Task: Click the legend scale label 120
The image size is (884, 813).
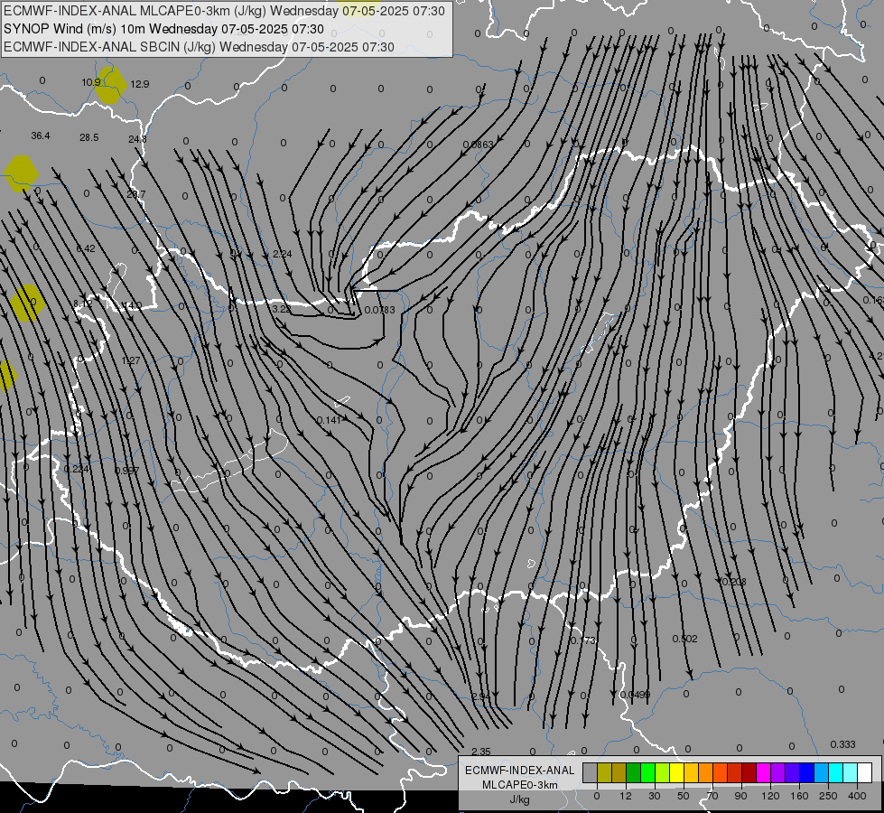Action: click(x=770, y=796)
